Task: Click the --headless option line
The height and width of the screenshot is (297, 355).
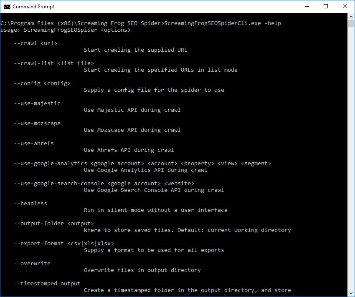Action: [31, 203]
